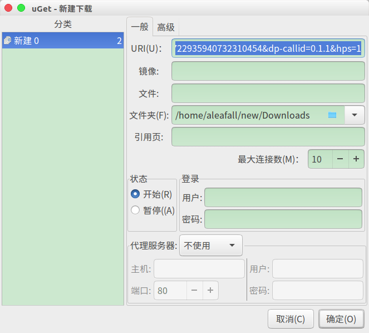
Task: Click the proxy 端口 value field showing 80
Action: tap(170, 290)
